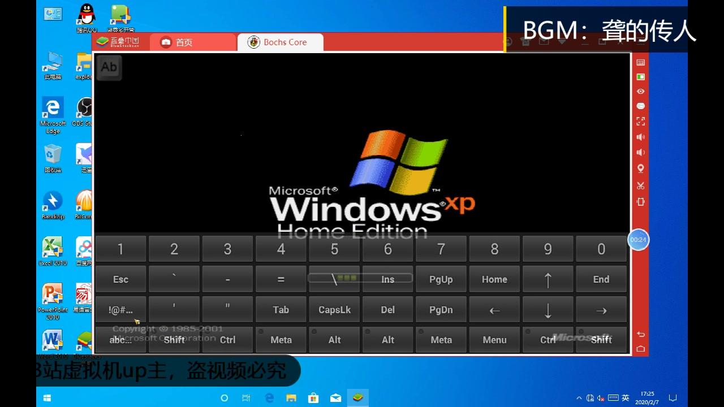Tap the Esc key
Viewport: 724px width, 407px height.
(x=120, y=279)
